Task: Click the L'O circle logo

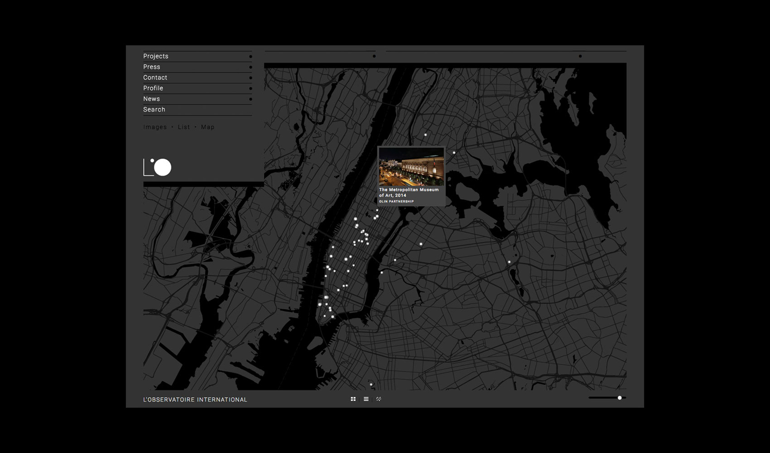Action: pos(157,167)
